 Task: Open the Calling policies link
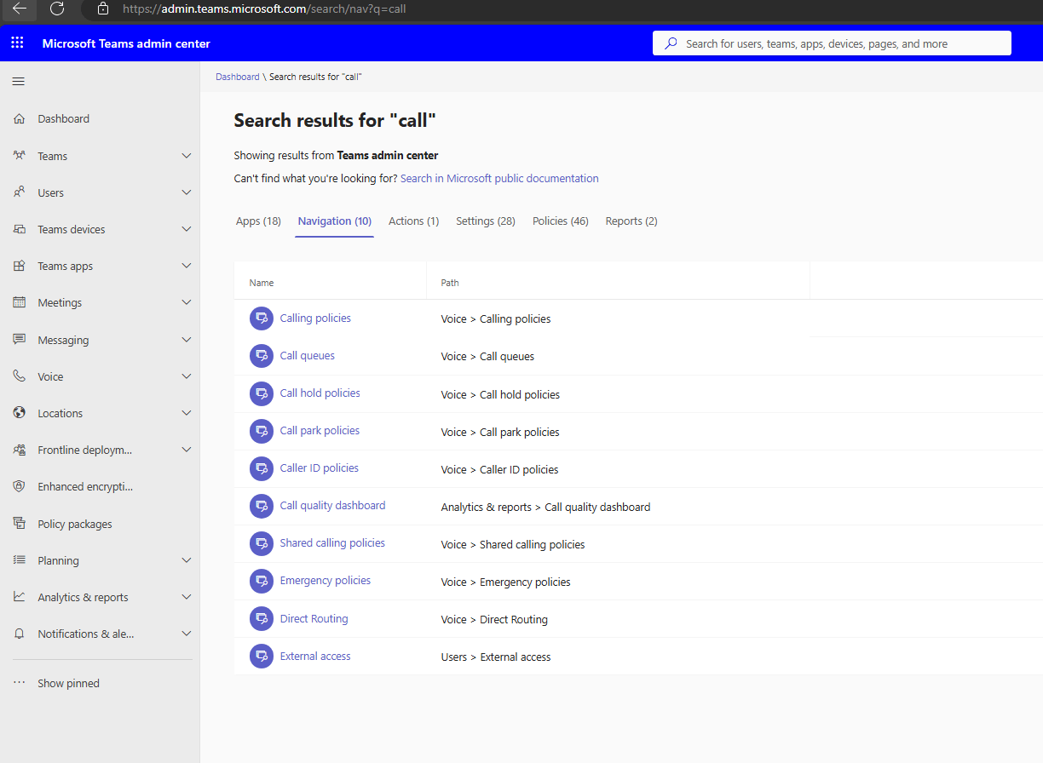point(315,318)
